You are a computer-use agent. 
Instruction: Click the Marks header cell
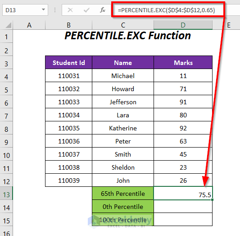point(183,63)
